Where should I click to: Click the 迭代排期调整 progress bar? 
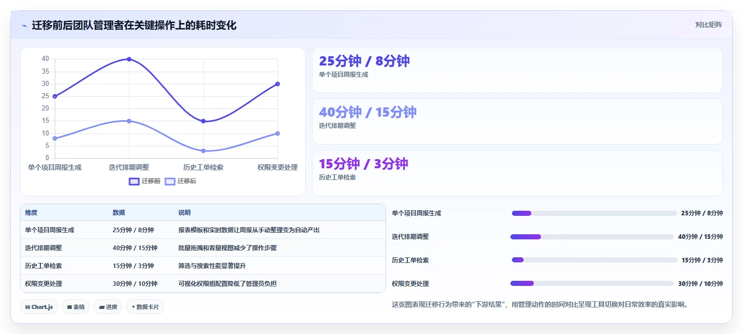(x=592, y=237)
